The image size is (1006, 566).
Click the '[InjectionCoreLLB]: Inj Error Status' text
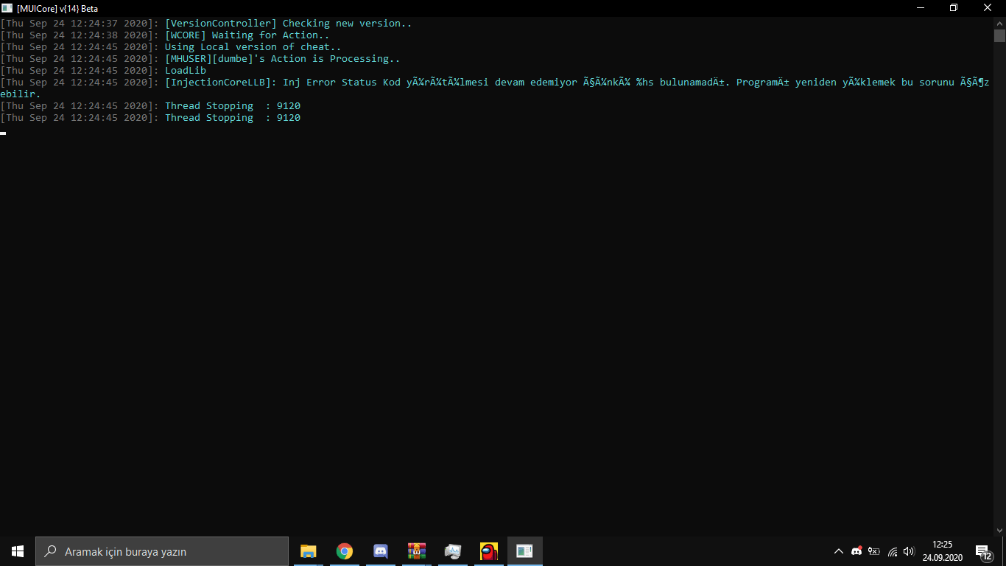click(271, 82)
